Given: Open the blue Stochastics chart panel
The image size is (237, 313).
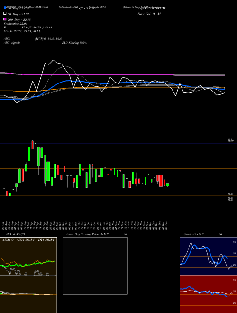Looking at the screenshot, I should 208,256.
